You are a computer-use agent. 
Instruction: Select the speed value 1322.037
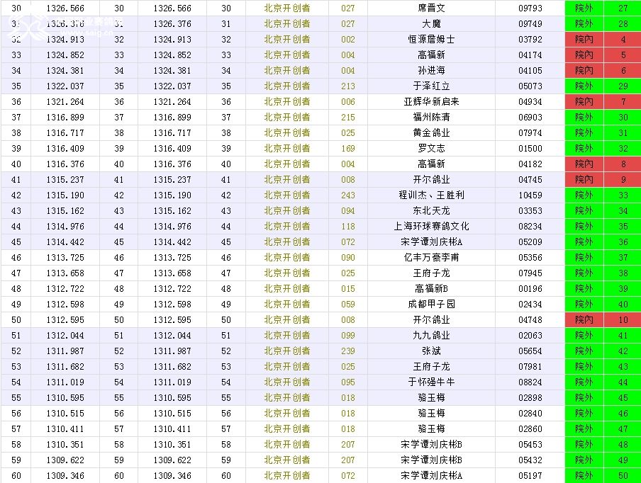[x=65, y=86]
